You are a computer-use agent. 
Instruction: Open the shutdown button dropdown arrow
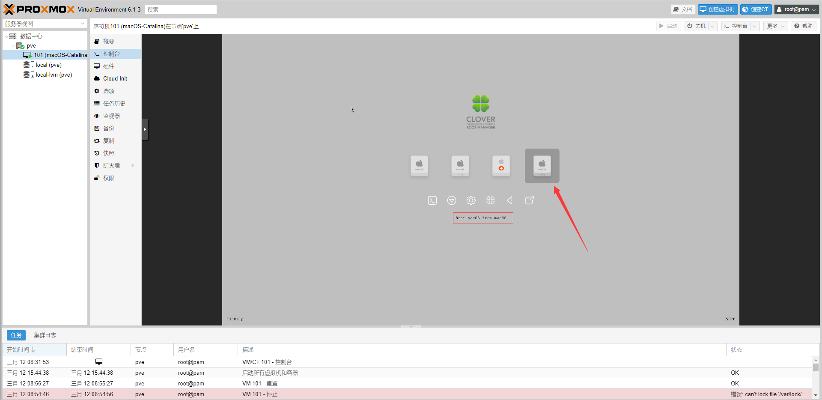click(x=713, y=26)
